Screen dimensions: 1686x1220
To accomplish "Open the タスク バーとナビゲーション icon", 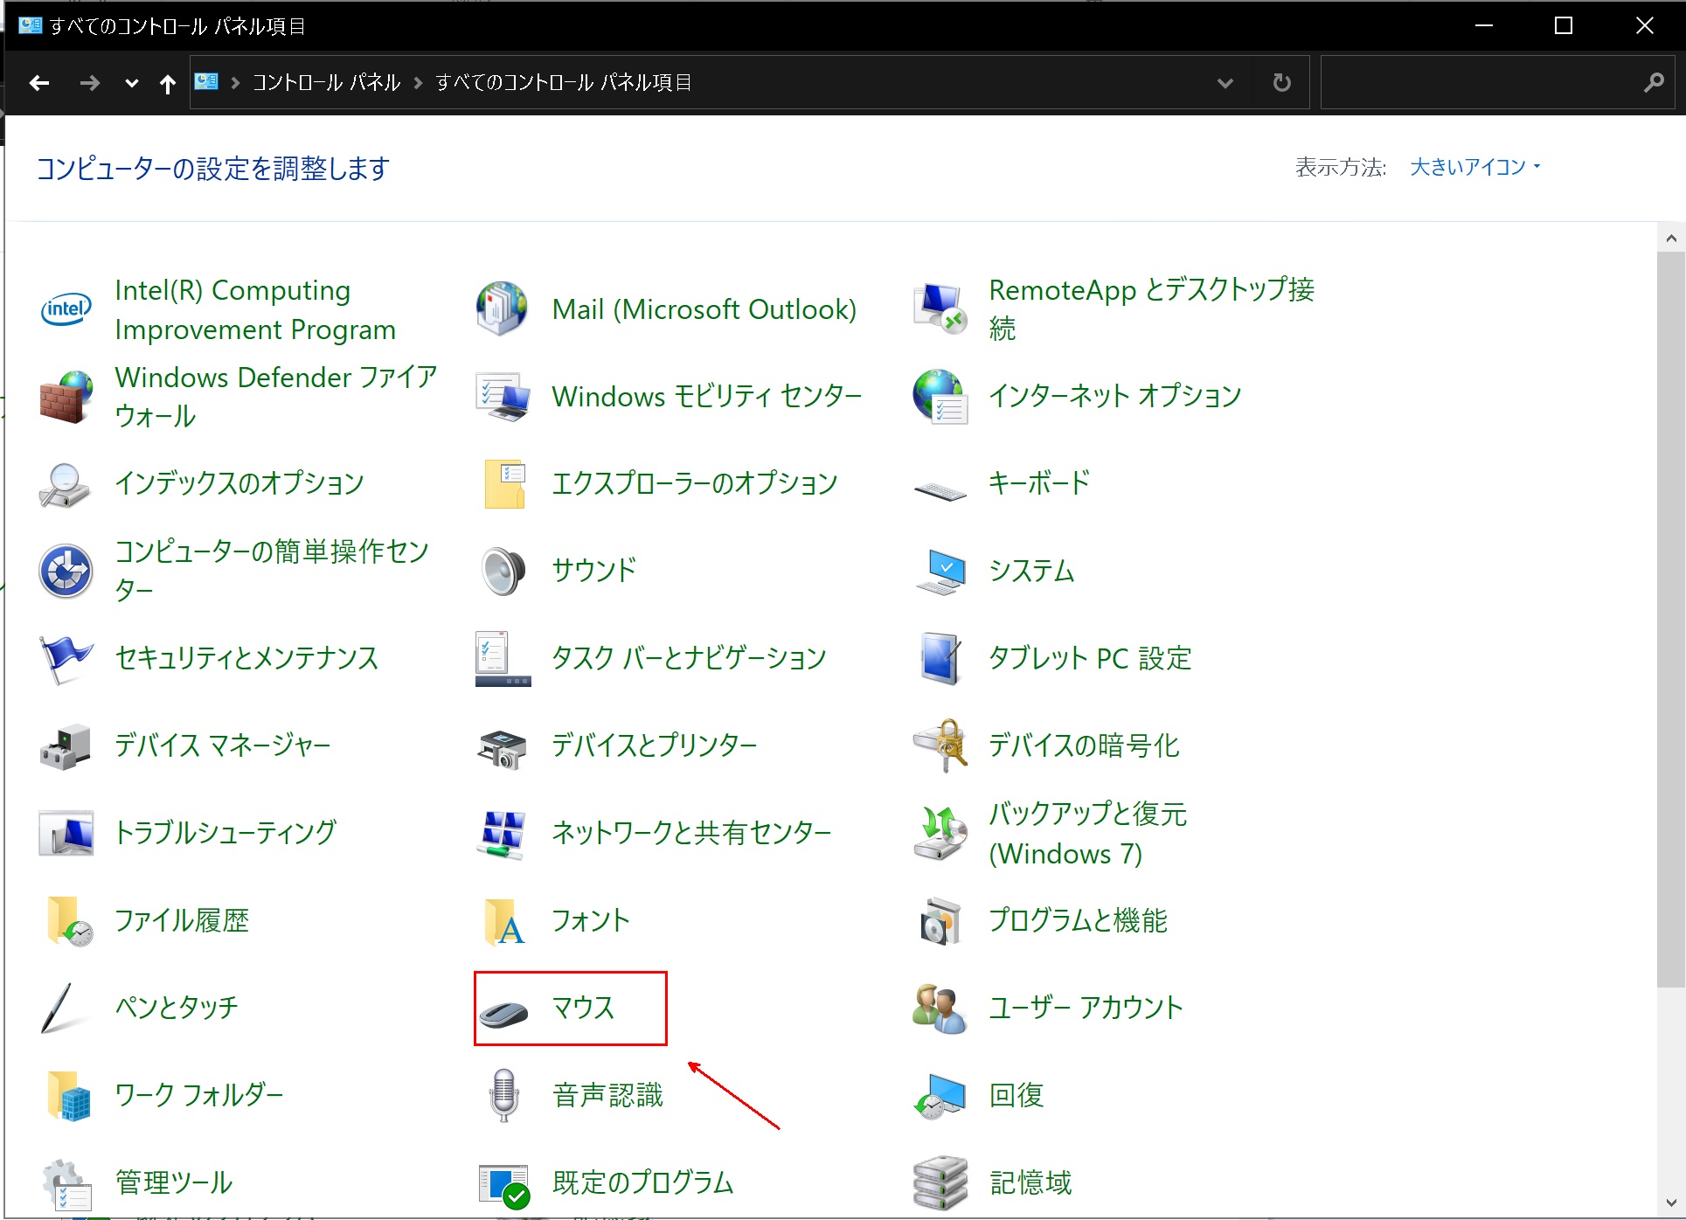I will [503, 659].
